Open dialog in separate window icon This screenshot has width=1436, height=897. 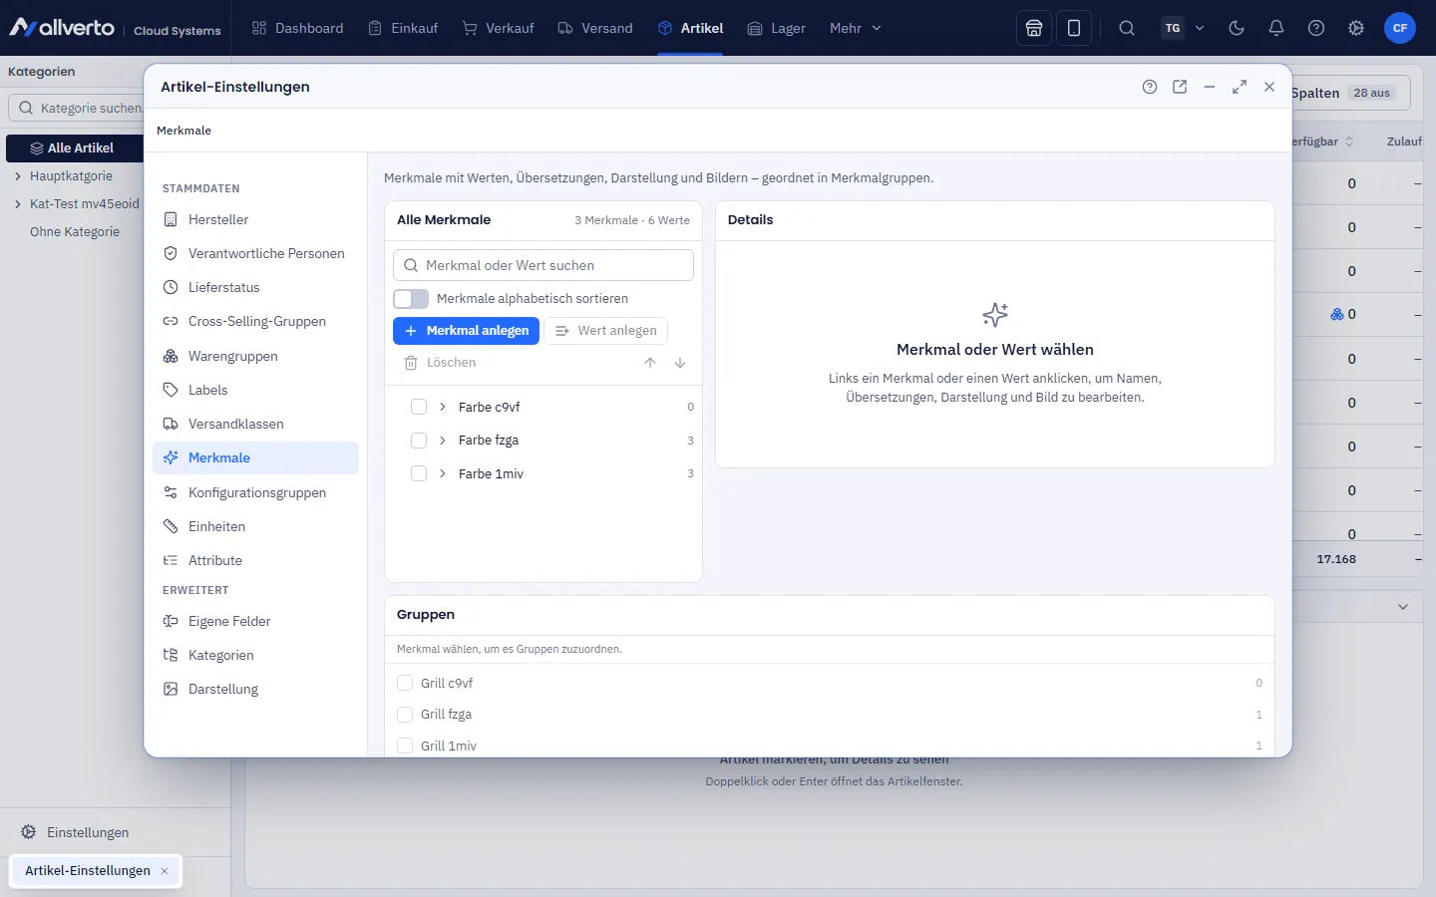[1180, 87]
